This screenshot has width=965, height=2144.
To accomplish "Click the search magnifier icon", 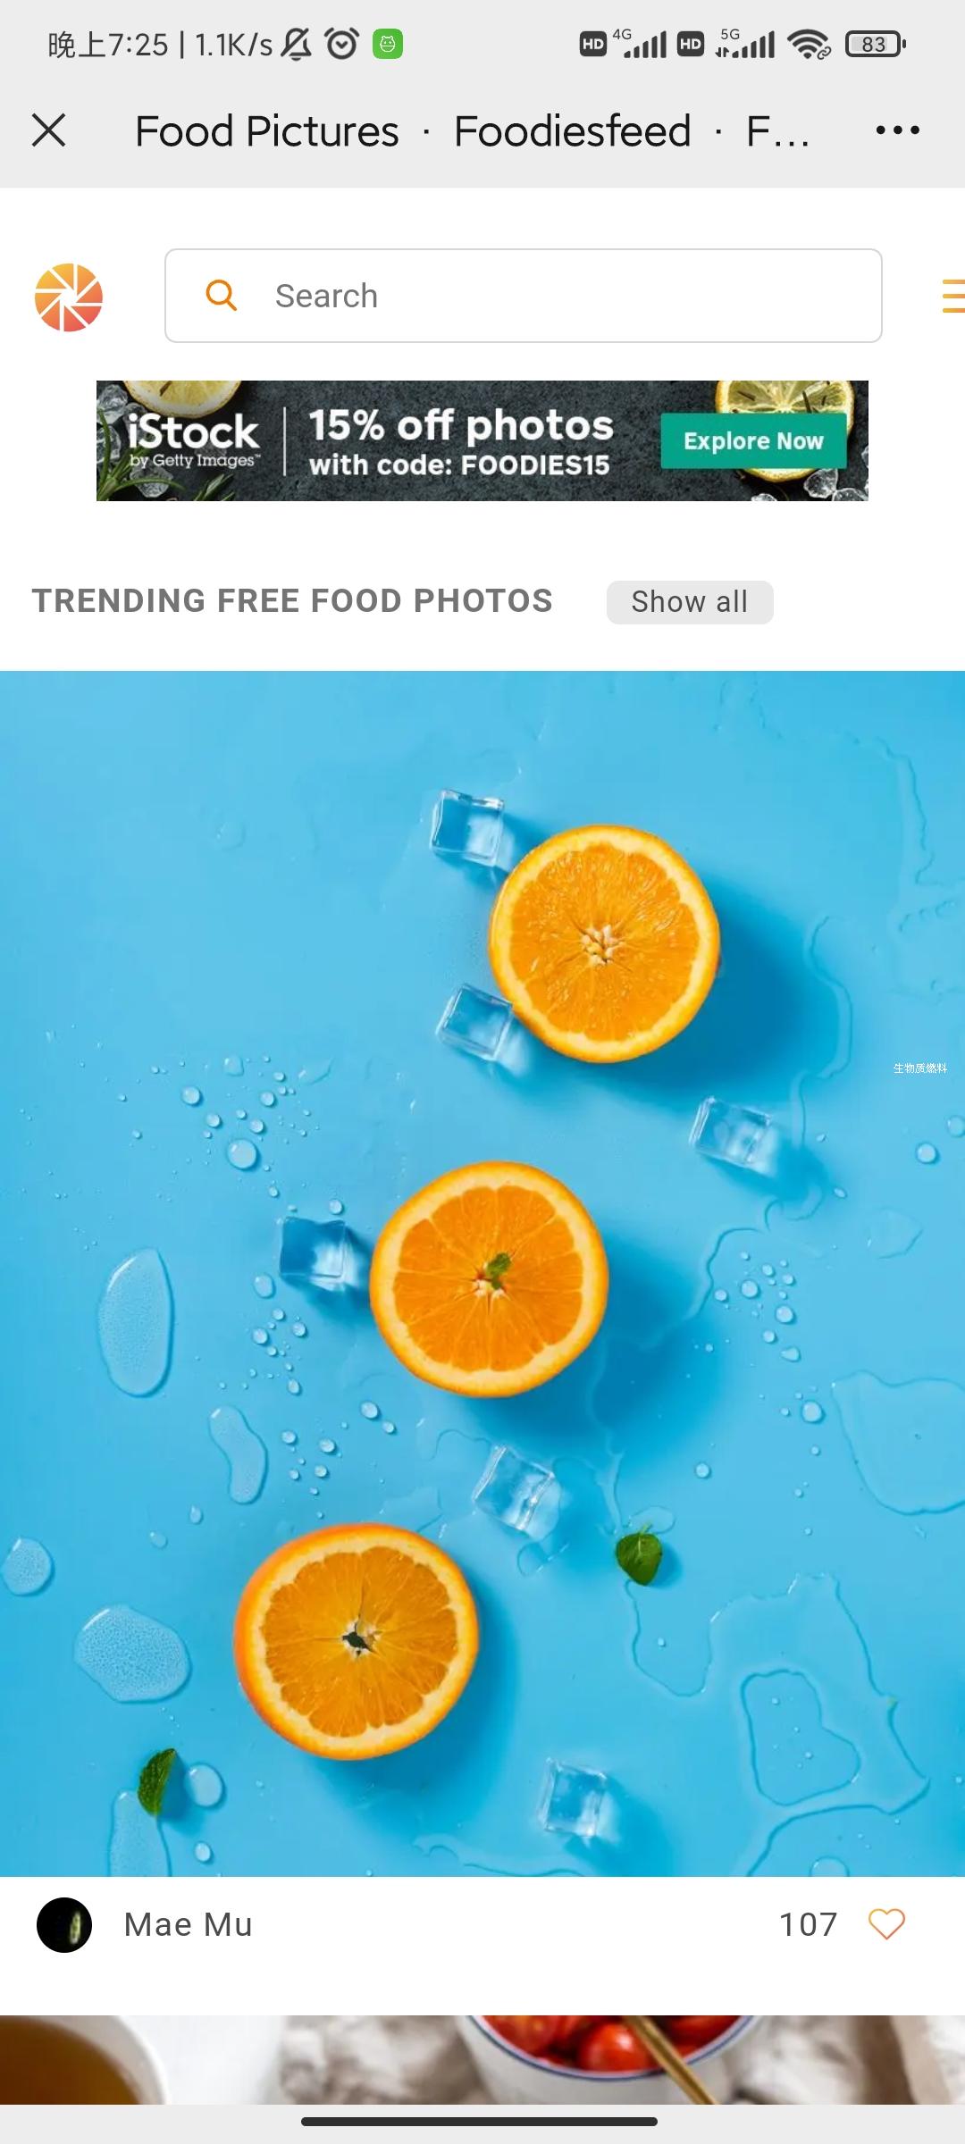I will (221, 295).
